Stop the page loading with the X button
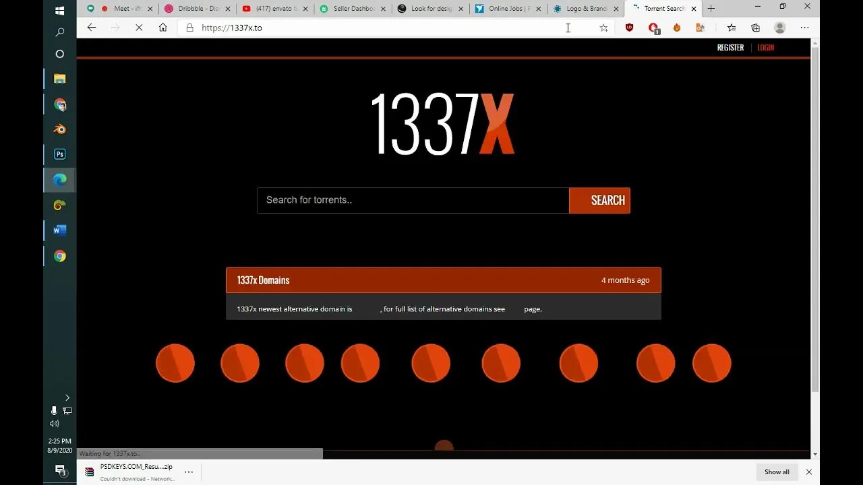863x485 pixels. click(139, 28)
